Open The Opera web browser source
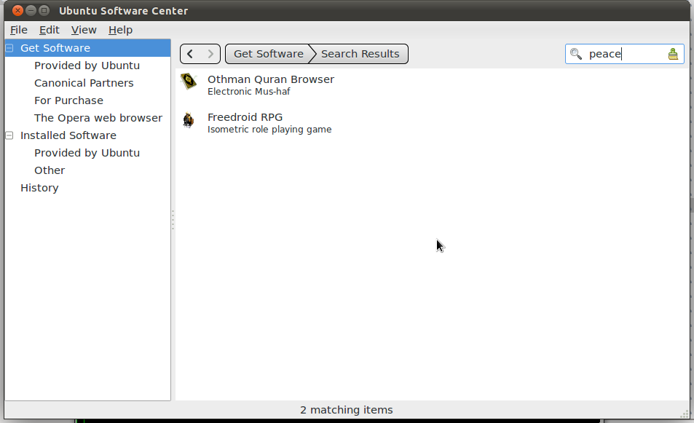Screen dimensions: 694x423 click(98, 118)
